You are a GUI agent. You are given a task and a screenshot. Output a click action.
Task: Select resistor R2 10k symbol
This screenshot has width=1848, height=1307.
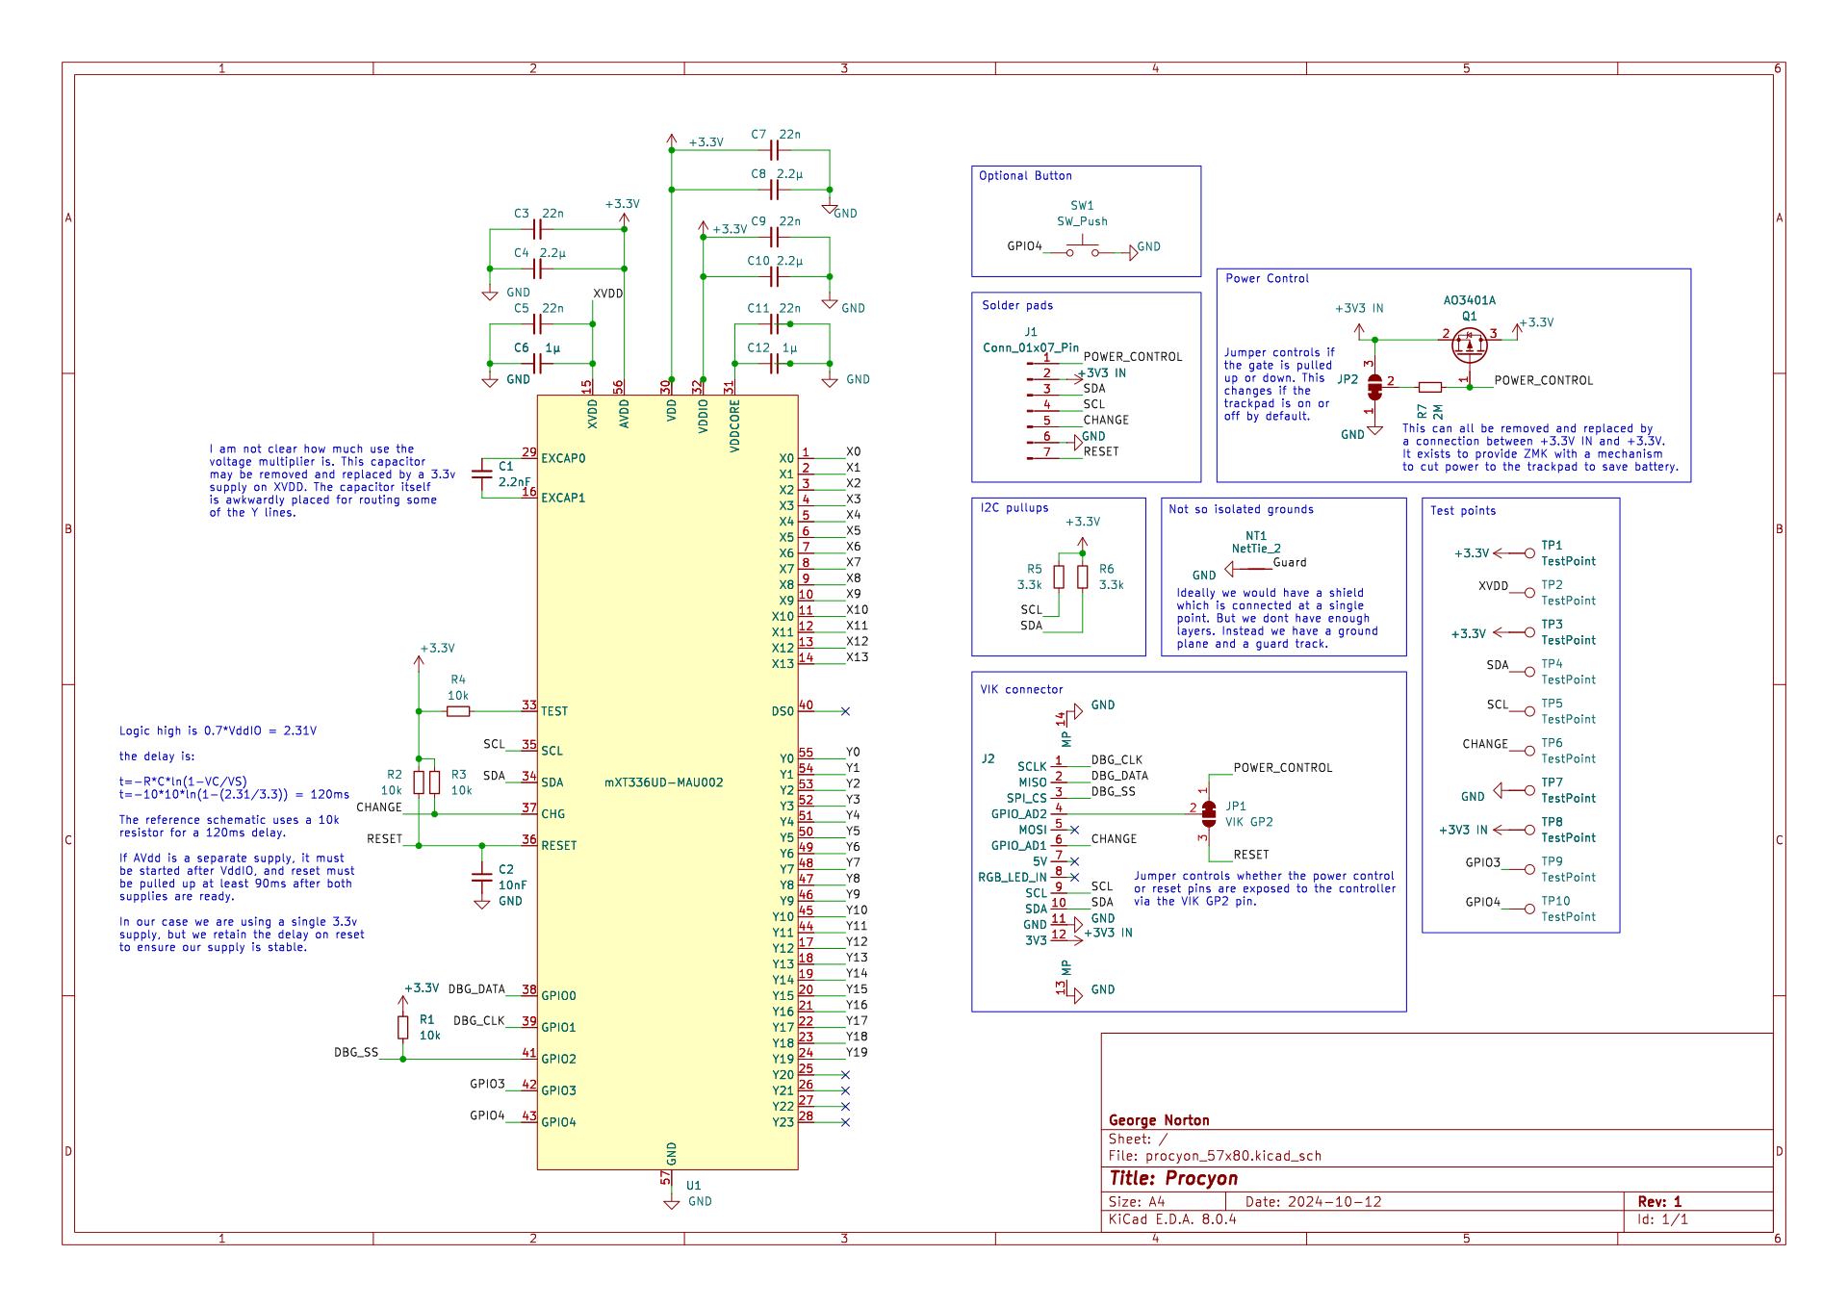(419, 782)
